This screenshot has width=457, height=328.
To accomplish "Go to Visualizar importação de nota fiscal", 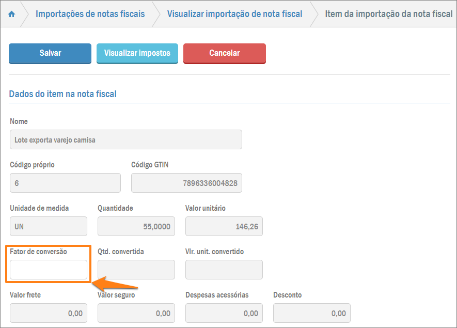I will click(234, 14).
